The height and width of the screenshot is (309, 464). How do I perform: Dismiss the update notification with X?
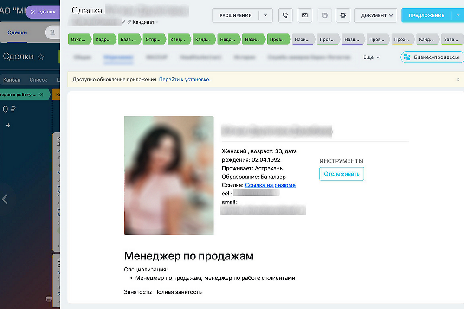click(458, 80)
